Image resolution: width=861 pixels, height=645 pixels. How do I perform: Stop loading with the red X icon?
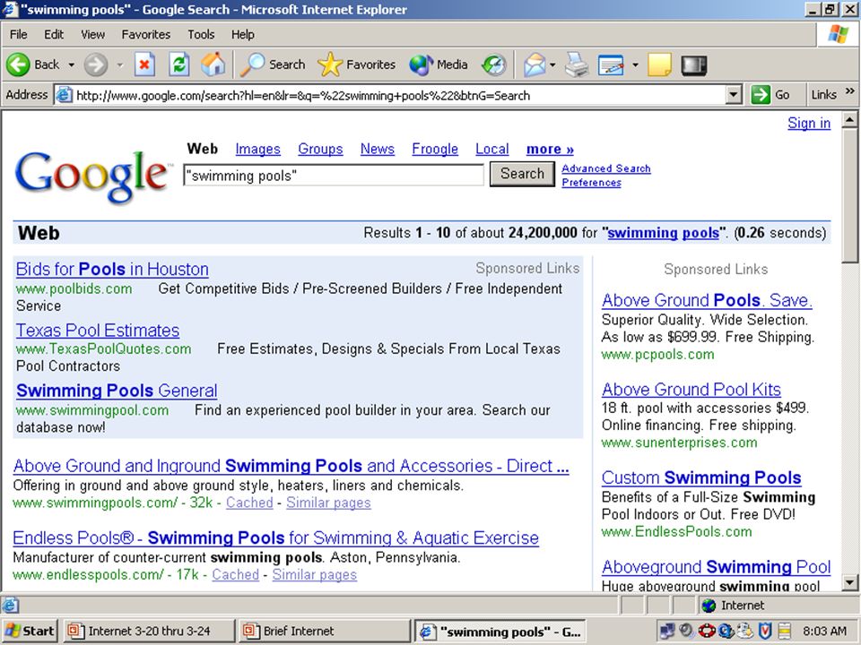point(144,64)
